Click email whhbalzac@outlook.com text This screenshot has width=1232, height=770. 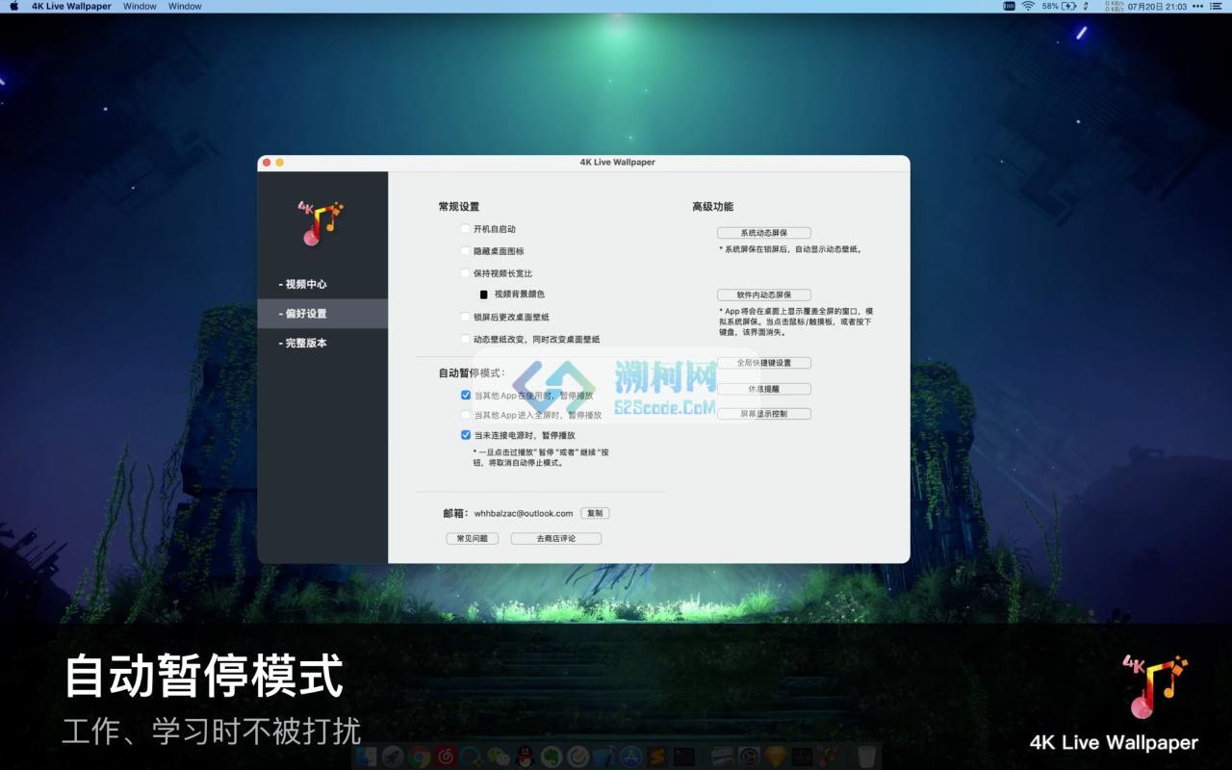(524, 513)
